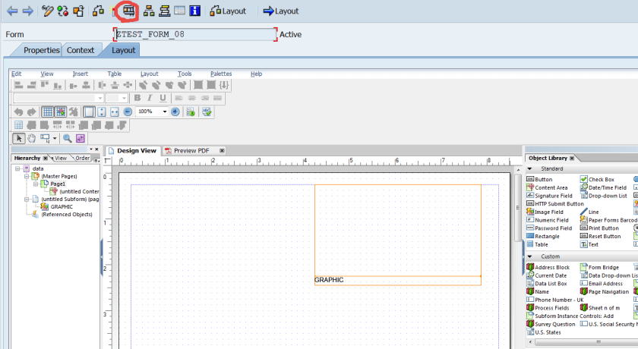Click the zoom in plus icon
The width and height of the screenshot is (638, 349).
click(175, 112)
